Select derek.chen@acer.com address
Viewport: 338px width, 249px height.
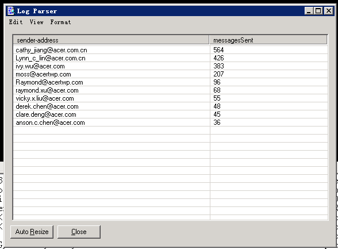pos(47,106)
